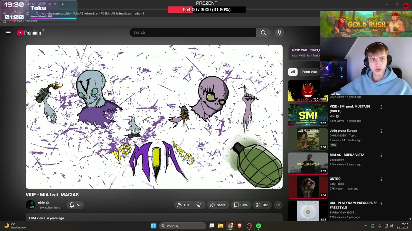The width and height of the screenshot is (412, 231).
Task: Like the video with thumbs-up button
Action: (x=183, y=205)
